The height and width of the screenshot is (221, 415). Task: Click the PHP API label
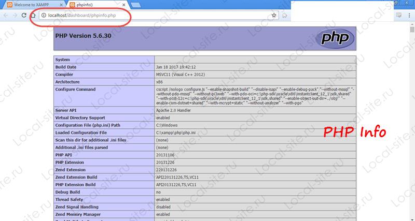click(63, 155)
